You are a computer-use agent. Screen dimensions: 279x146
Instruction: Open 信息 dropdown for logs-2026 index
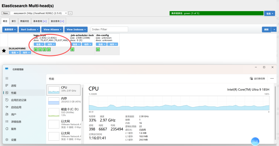39,44
